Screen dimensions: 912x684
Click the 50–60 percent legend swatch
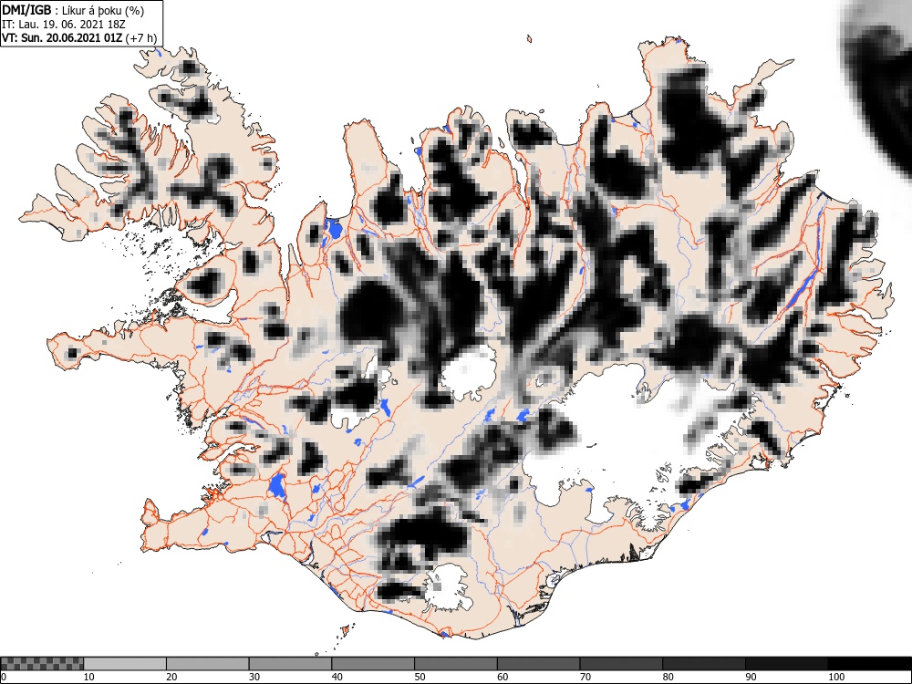pyautogui.click(x=455, y=664)
